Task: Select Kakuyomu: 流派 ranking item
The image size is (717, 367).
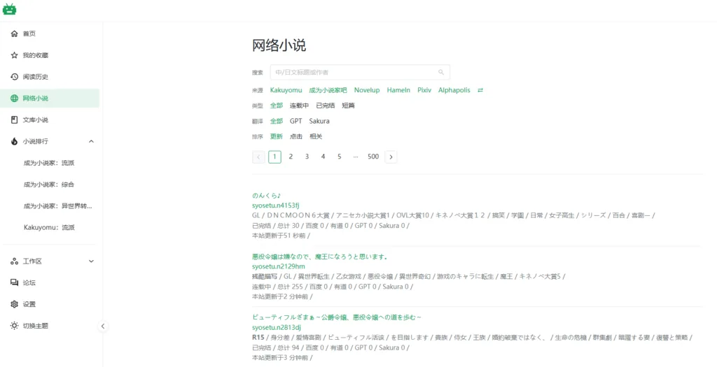Action: [49, 228]
